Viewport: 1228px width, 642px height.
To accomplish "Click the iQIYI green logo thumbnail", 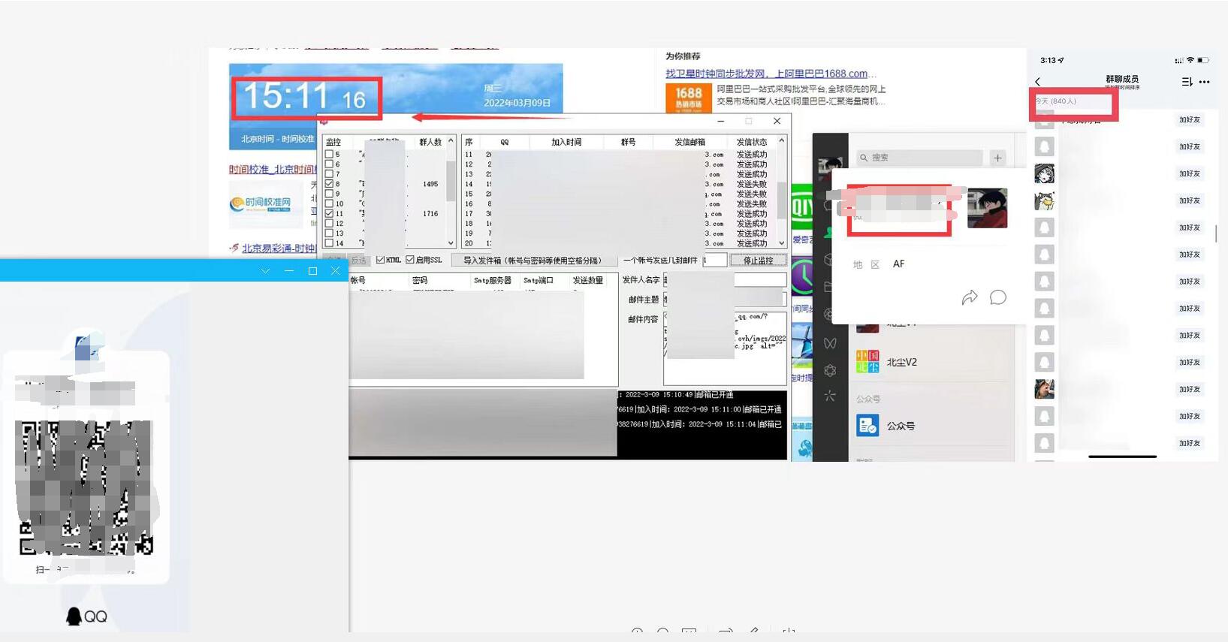I will 802,207.
